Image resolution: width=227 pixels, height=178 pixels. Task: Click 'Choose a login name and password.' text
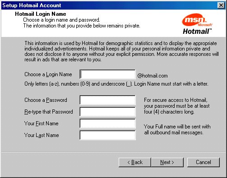click(x=61, y=20)
